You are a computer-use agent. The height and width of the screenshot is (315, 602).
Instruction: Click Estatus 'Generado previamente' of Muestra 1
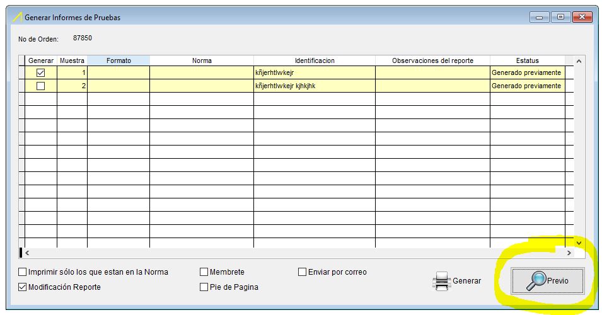point(528,72)
